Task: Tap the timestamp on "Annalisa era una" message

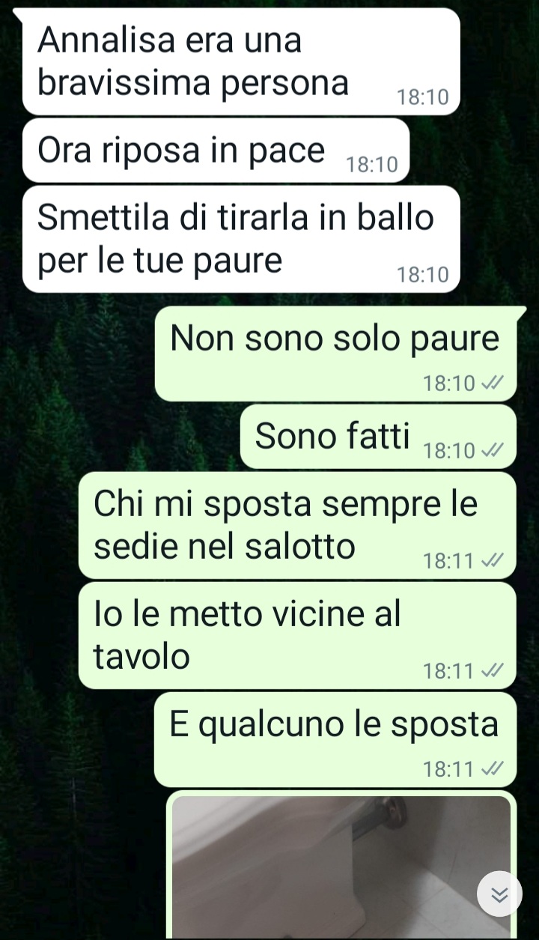Action: [422, 97]
